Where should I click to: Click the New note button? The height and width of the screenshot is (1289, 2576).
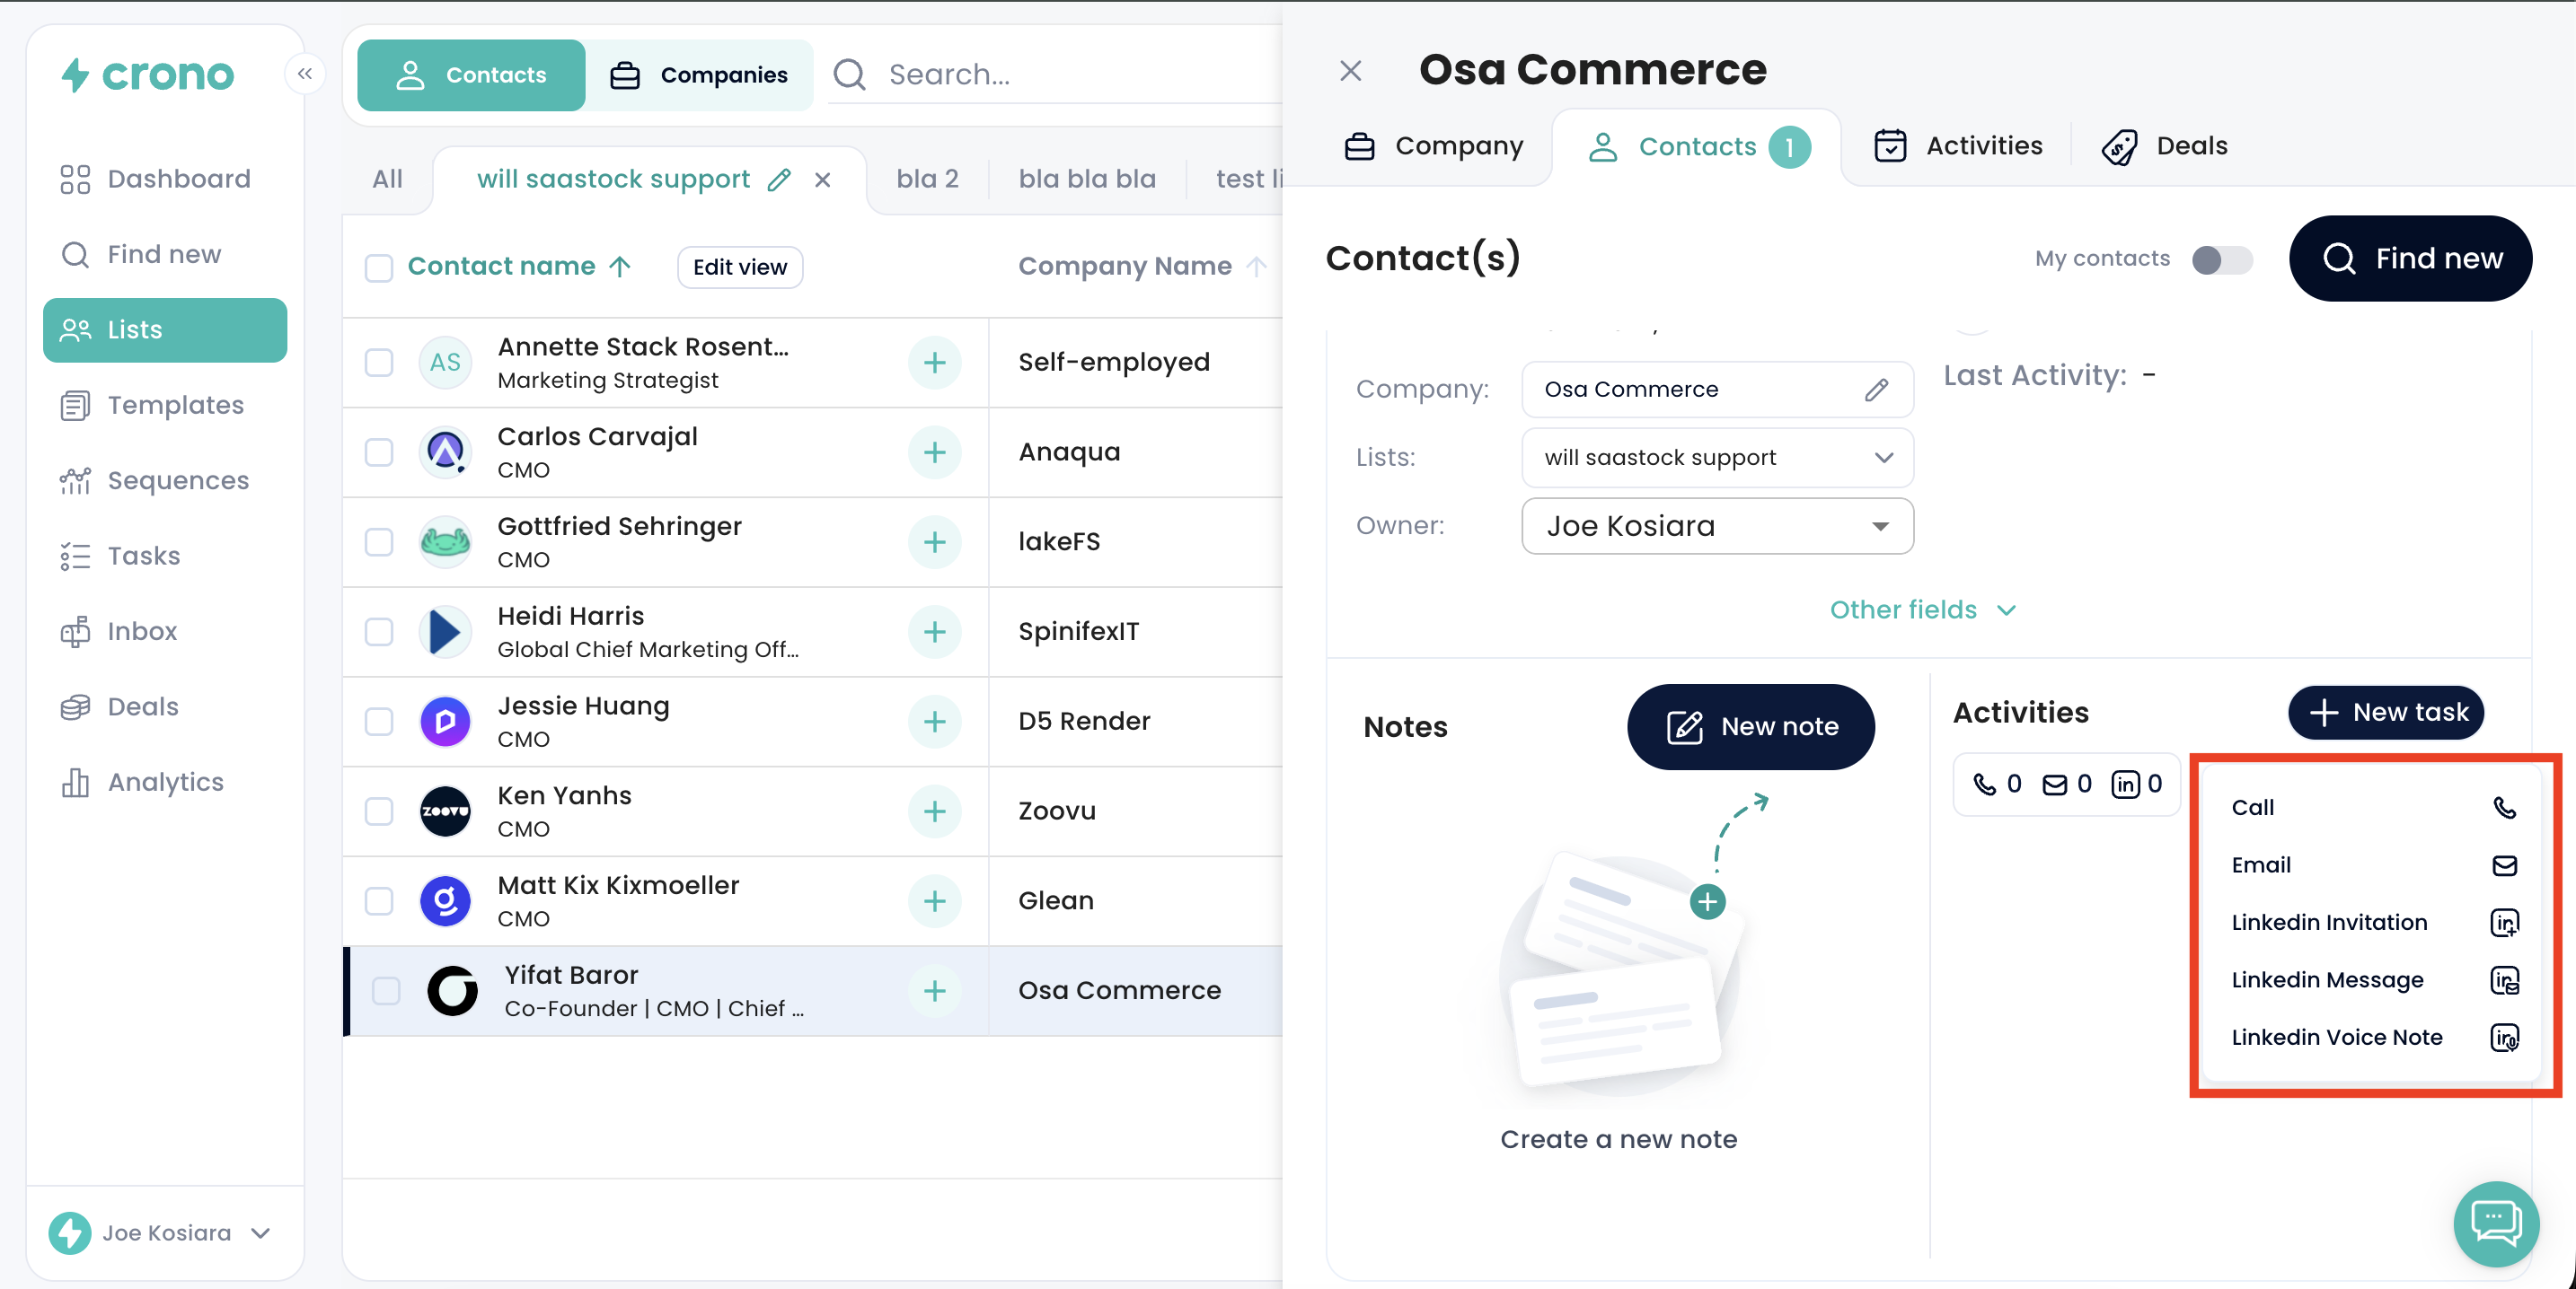[1750, 726]
